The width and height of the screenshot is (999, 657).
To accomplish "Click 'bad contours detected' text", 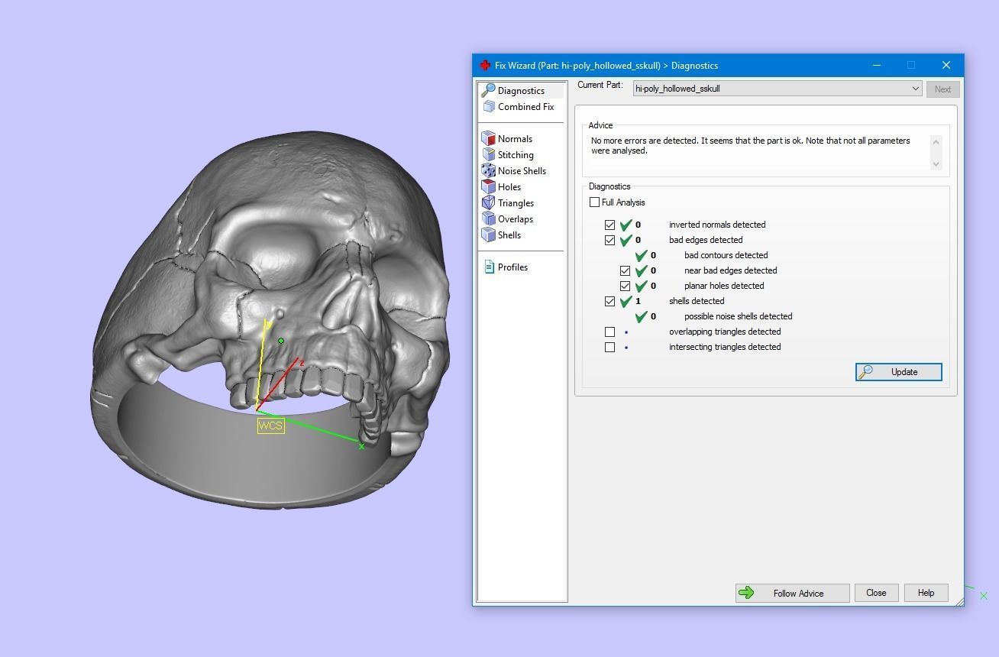I will tap(726, 255).
